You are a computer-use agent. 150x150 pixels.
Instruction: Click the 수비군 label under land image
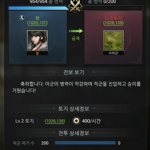(x=113, y=53)
